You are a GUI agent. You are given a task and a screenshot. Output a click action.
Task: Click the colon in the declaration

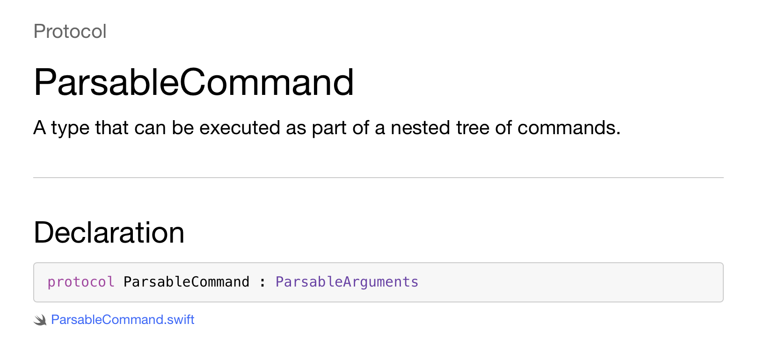[x=262, y=282]
